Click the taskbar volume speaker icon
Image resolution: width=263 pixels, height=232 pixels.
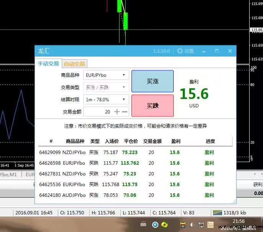pos(192,224)
